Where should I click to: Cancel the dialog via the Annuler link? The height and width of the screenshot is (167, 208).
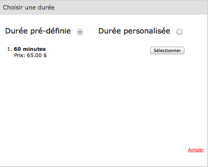196,150
